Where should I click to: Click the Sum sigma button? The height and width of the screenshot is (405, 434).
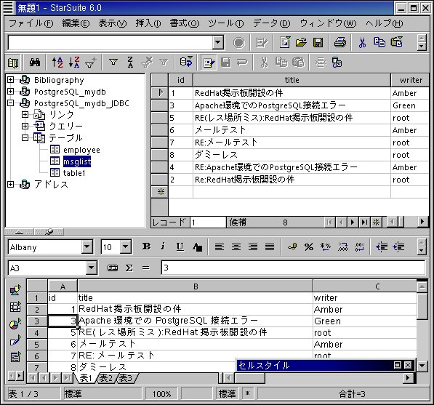(x=129, y=268)
